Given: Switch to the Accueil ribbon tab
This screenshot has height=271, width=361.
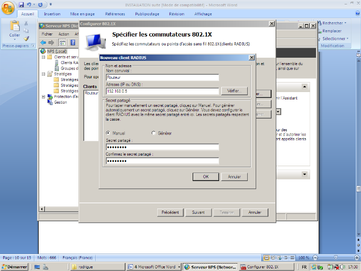Looking at the screenshot, I should coord(28,14).
